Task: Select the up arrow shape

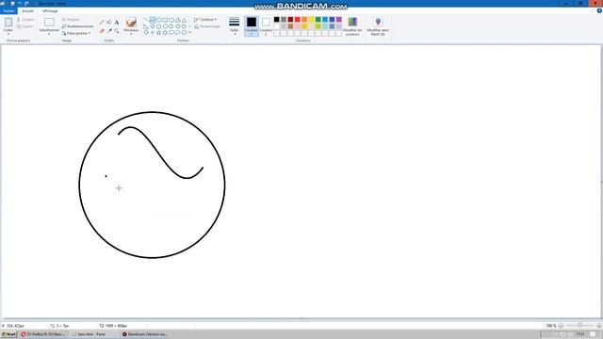Action: tap(185, 26)
